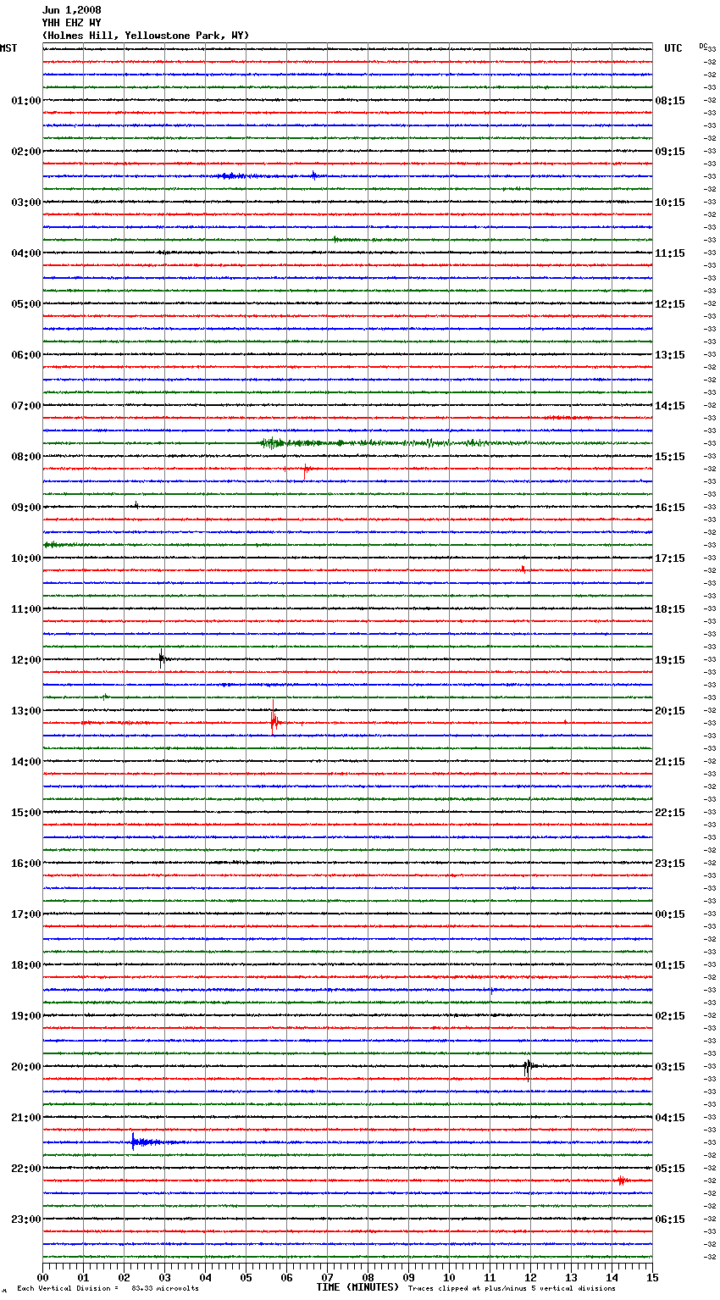Viewport: 720px width, 1300px height.
Task: Click the 20:15 UTC time label
Action: tap(670, 711)
